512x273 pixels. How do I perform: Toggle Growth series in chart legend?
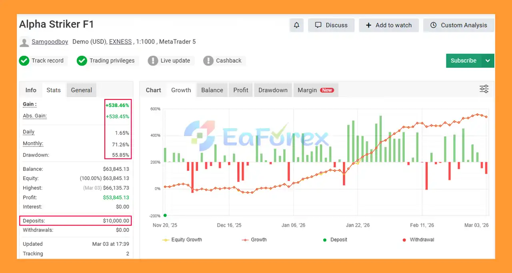click(254, 240)
